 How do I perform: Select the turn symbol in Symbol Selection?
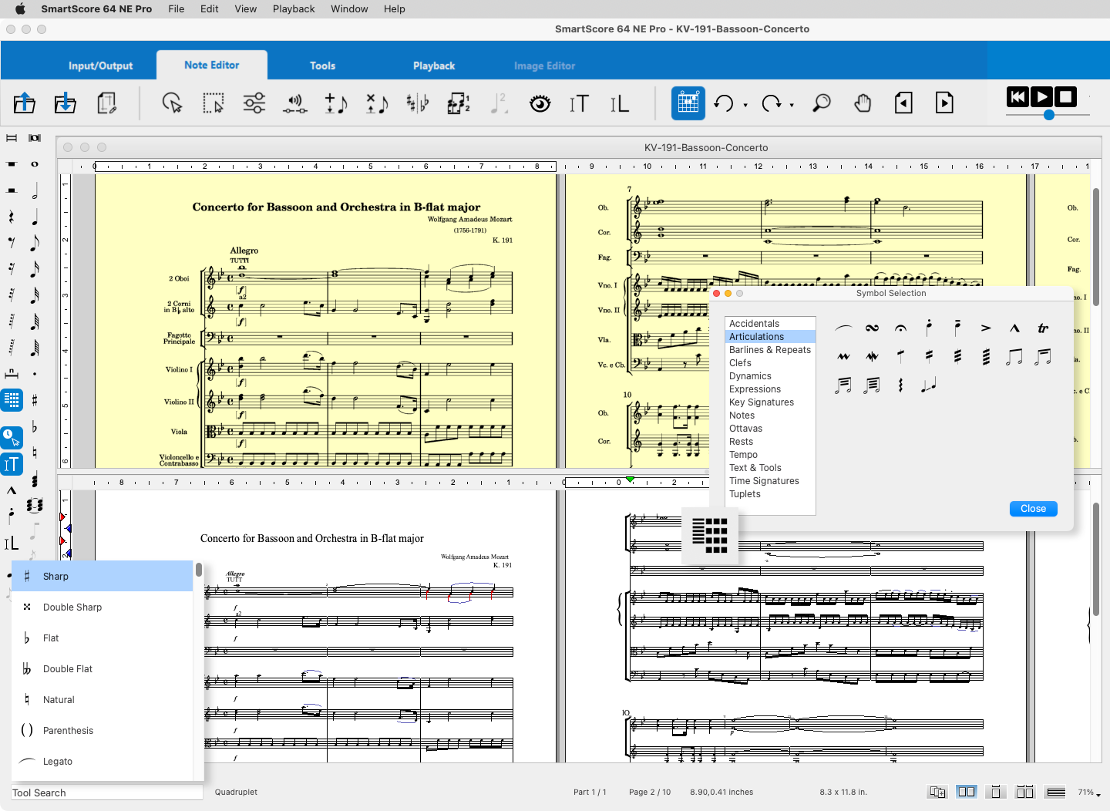(x=872, y=328)
